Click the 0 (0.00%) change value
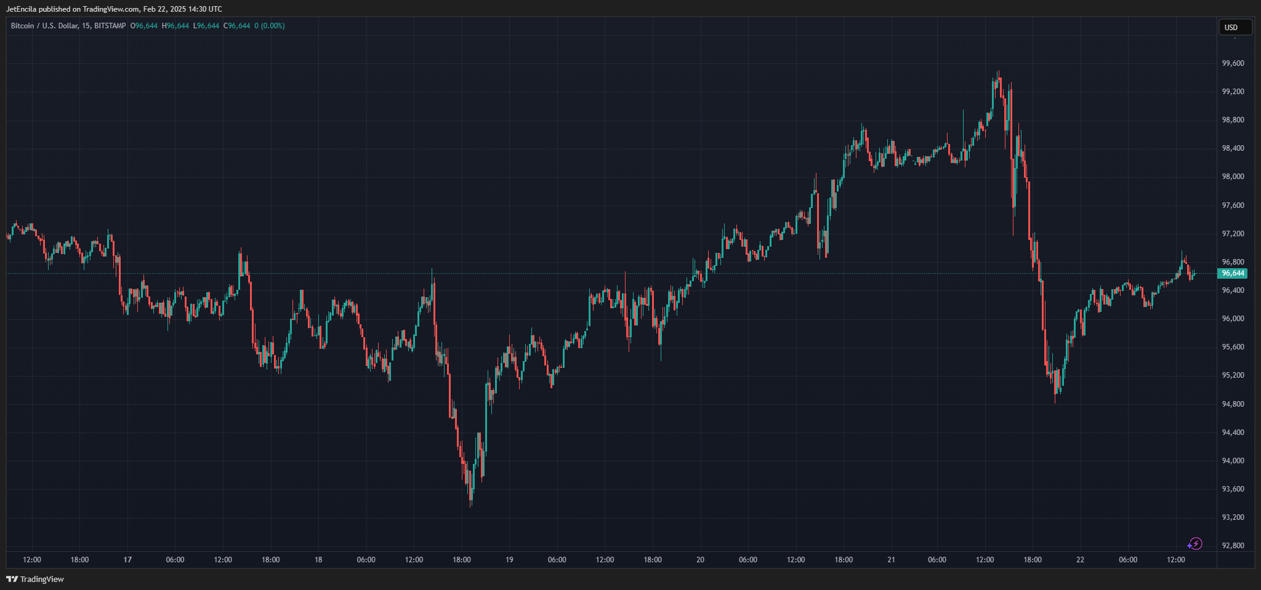This screenshot has width=1261, height=590. point(270,26)
